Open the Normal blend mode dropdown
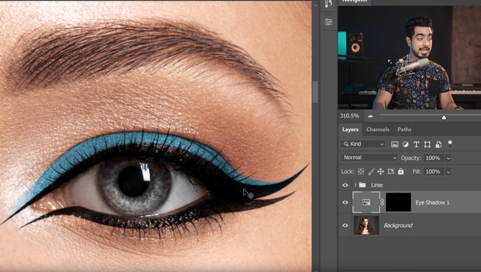481x272 pixels. tap(369, 158)
